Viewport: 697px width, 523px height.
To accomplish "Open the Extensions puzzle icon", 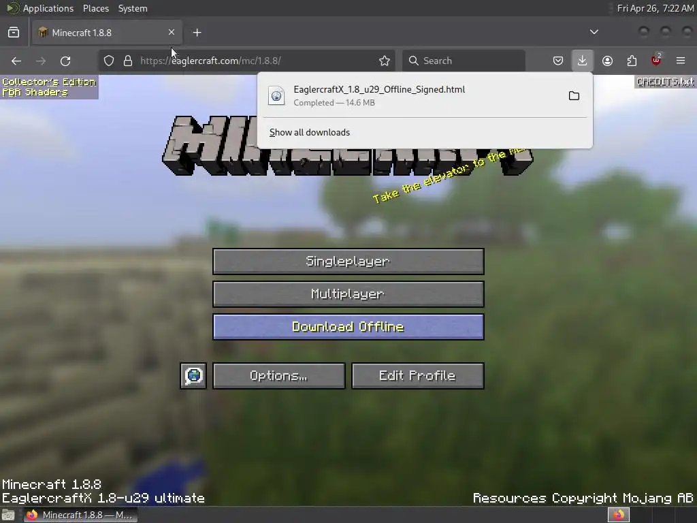I will [632, 61].
